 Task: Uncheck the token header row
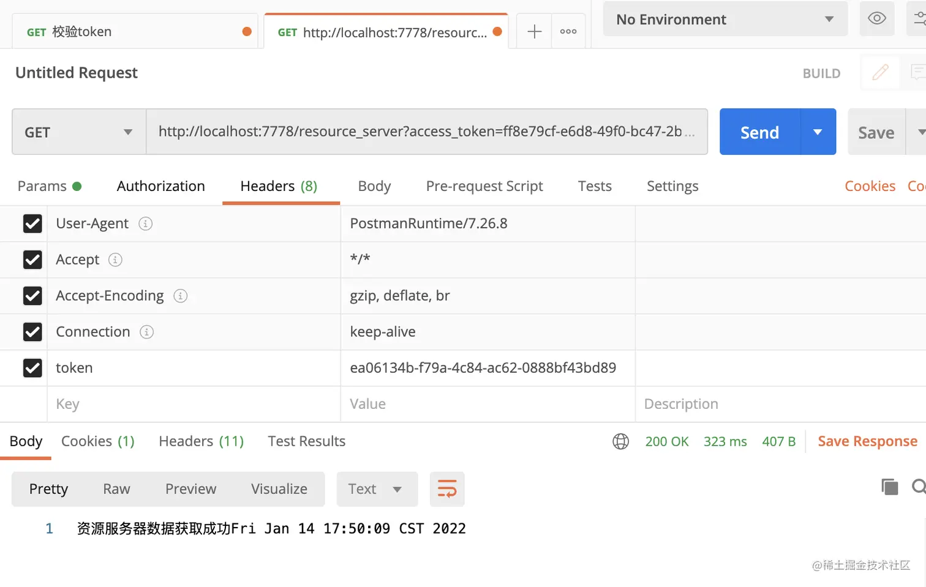click(32, 368)
